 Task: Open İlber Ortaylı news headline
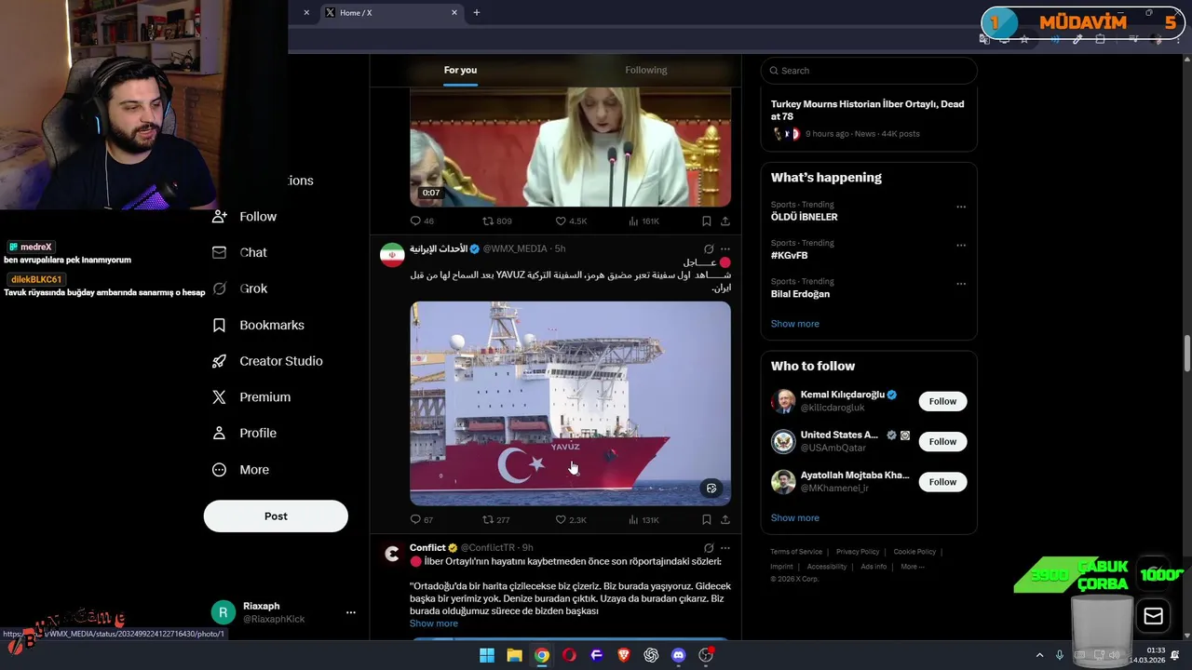click(x=867, y=110)
